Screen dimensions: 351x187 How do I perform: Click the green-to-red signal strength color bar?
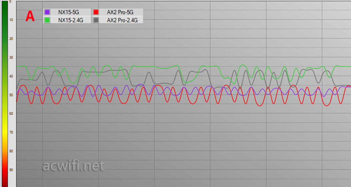[x=5, y=94]
